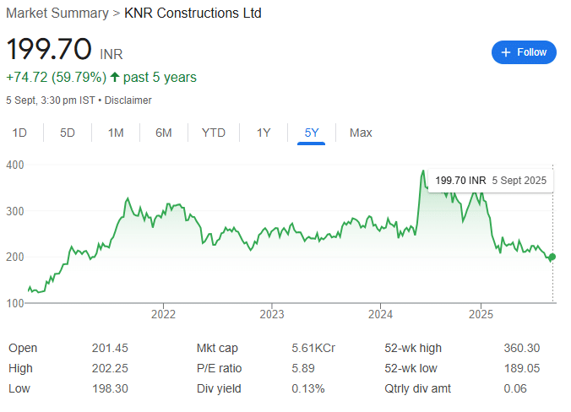Click the Div yield label
The height and width of the screenshot is (412, 571).
click(219, 388)
